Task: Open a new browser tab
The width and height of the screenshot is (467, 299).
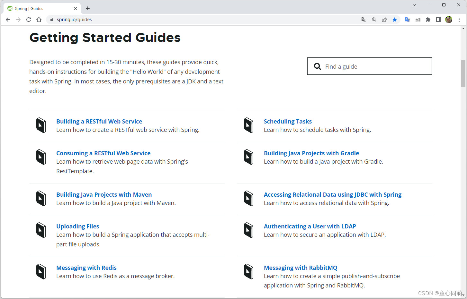Action: click(88, 8)
